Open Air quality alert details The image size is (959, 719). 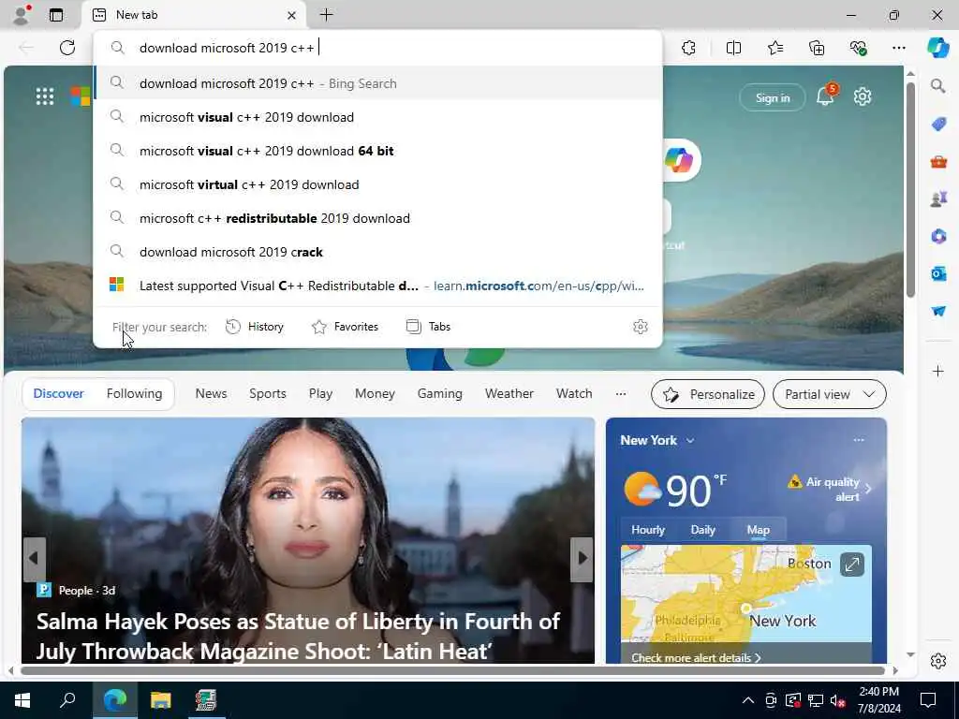pos(830,489)
